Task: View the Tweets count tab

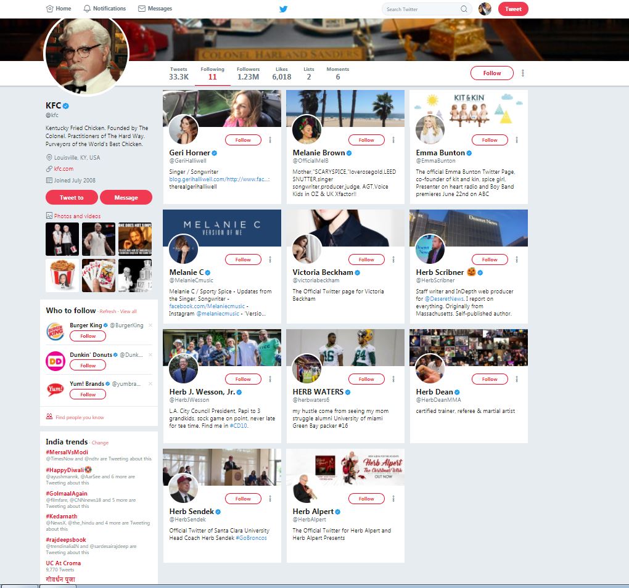Action: pos(178,74)
